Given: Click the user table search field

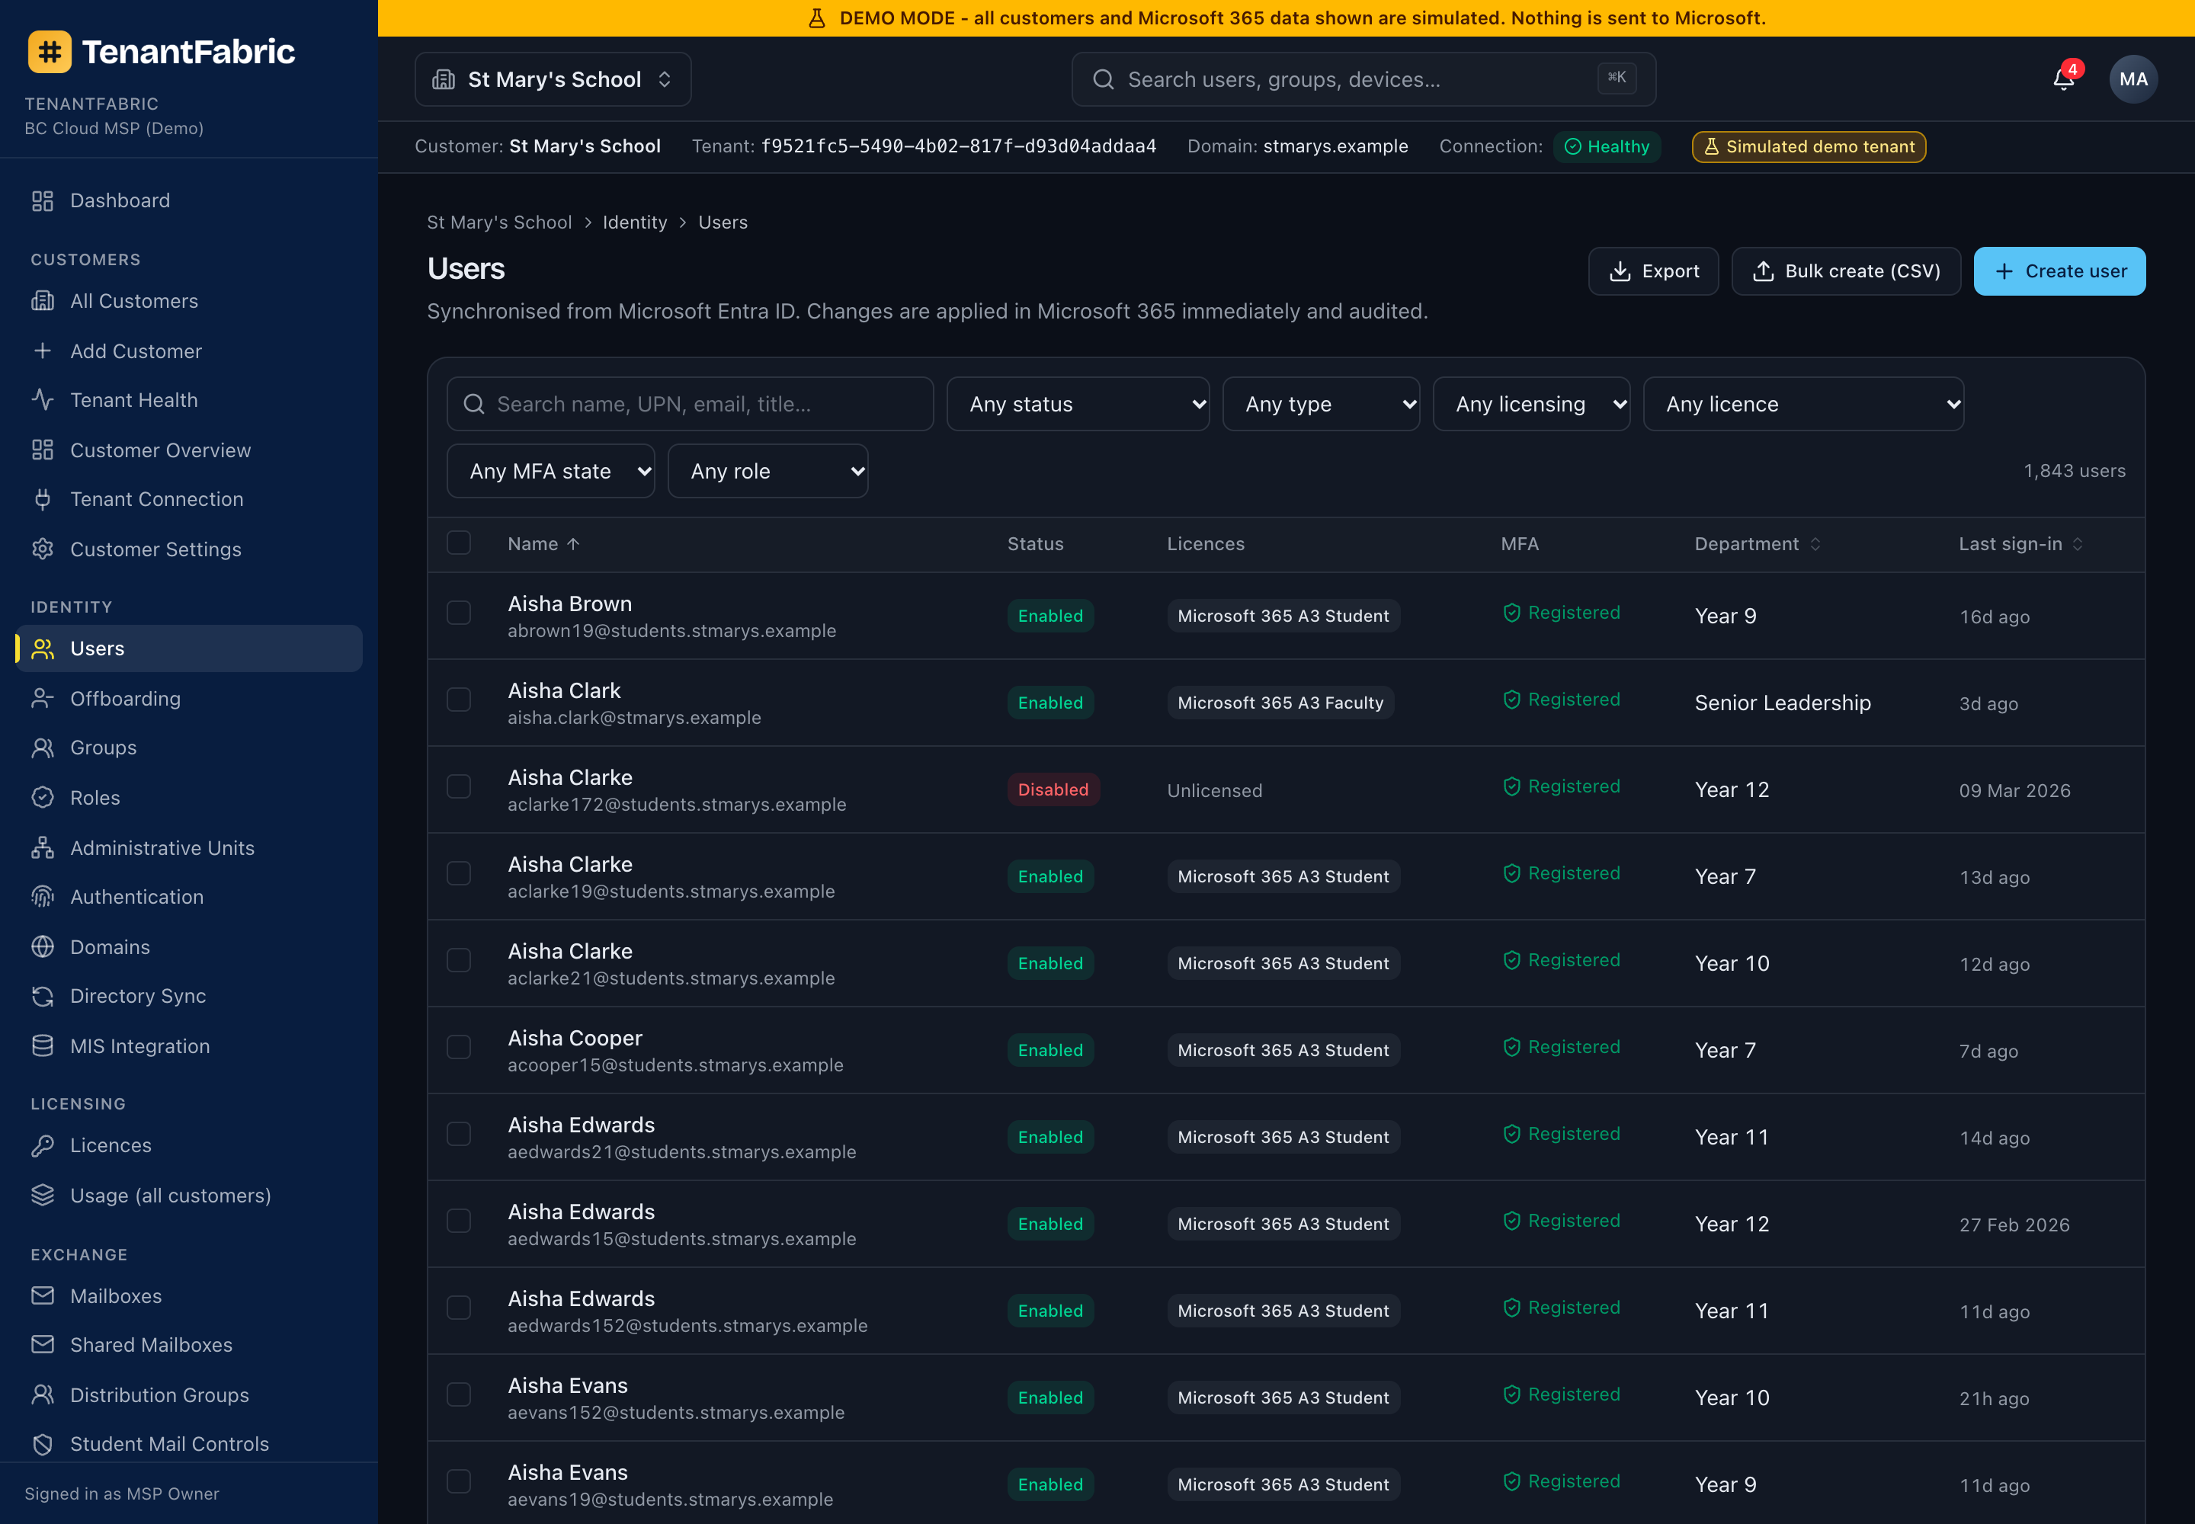Looking at the screenshot, I should coord(691,404).
